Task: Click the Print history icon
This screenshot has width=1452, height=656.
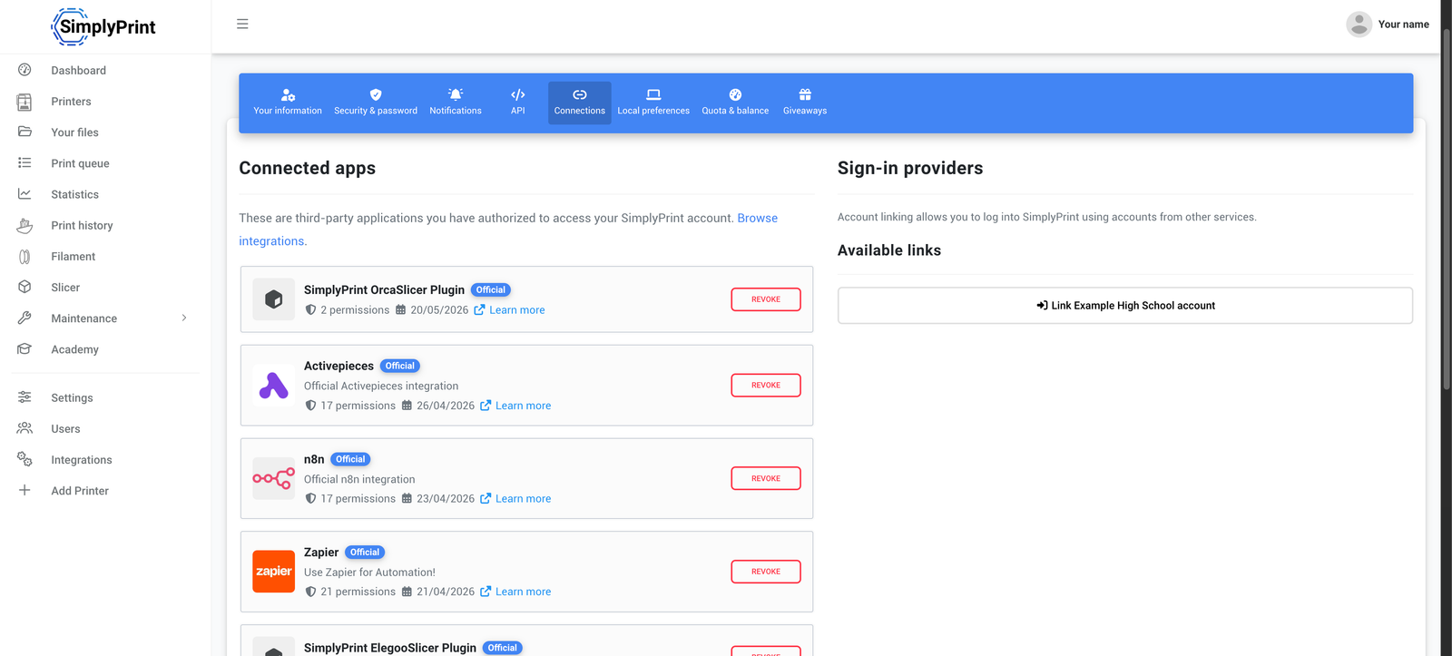Action: point(25,225)
